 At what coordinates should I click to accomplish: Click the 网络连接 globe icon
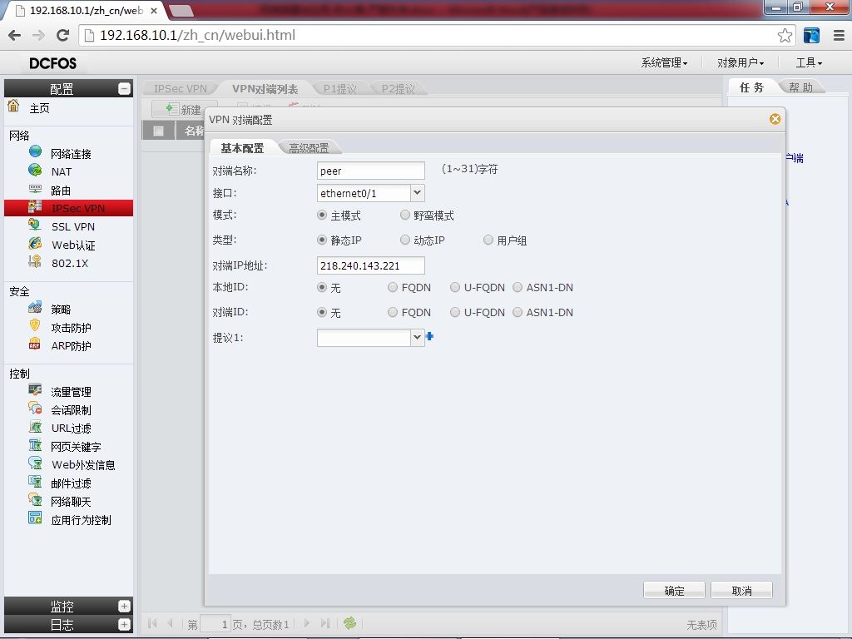35,151
